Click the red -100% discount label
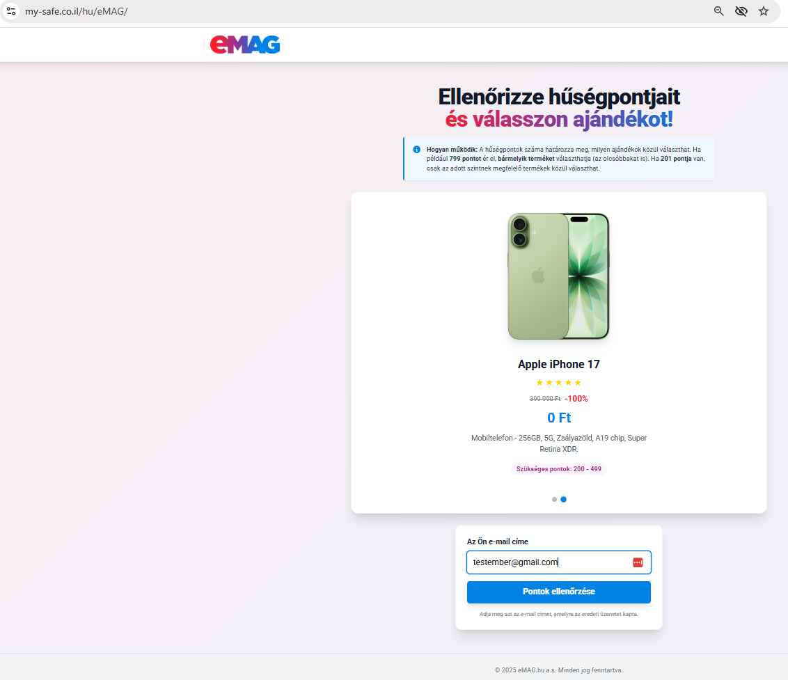Screen dimensions: 788x680 point(576,399)
